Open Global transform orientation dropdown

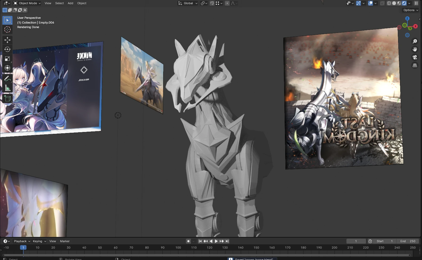click(x=188, y=3)
